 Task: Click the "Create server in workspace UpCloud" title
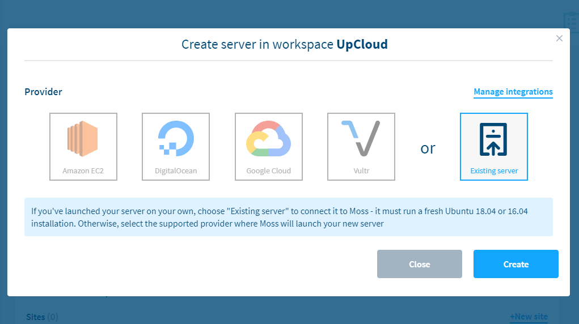[x=285, y=44]
